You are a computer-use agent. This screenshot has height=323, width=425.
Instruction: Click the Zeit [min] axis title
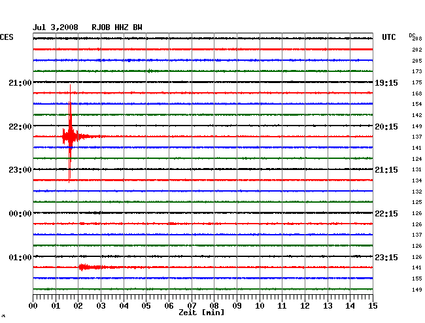coord(201,313)
